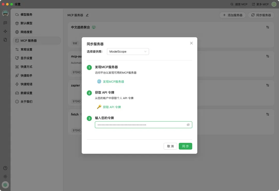Click the key icon for API token
The width and height of the screenshot is (279, 191).
pyautogui.click(x=99, y=107)
